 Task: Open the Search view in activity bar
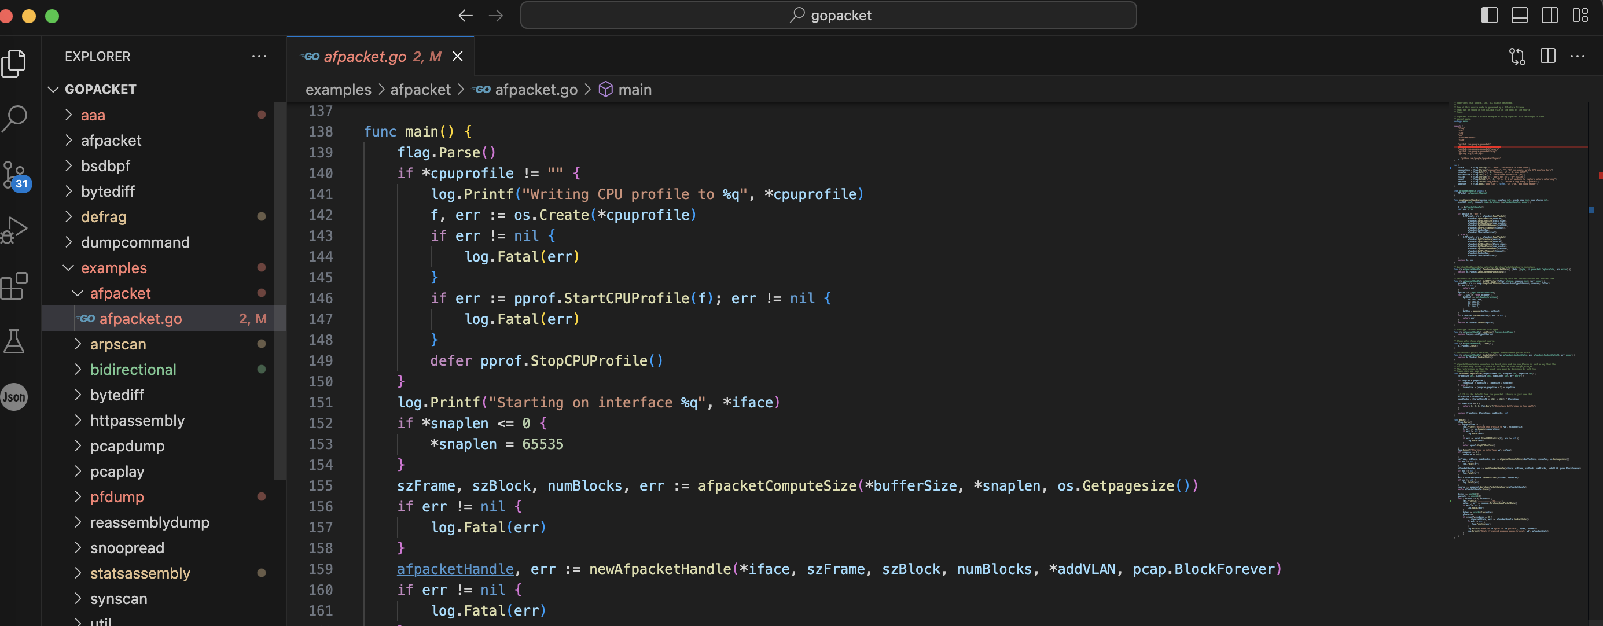[x=14, y=118]
